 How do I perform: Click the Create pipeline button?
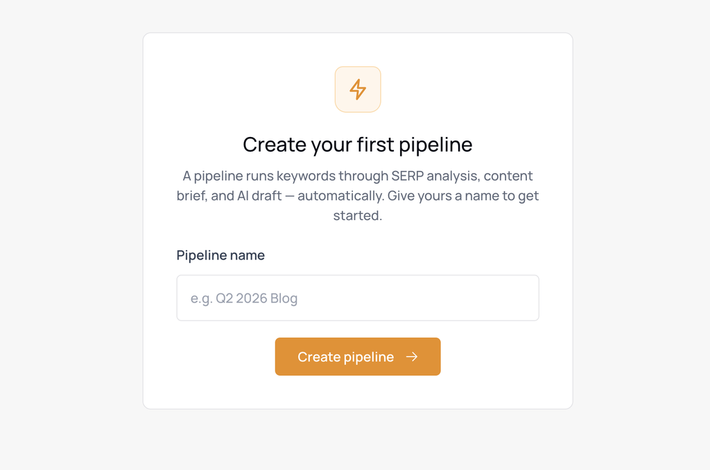coord(358,356)
